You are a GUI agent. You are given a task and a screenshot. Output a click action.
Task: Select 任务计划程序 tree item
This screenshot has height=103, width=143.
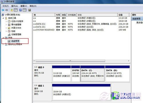tap(17, 21)
